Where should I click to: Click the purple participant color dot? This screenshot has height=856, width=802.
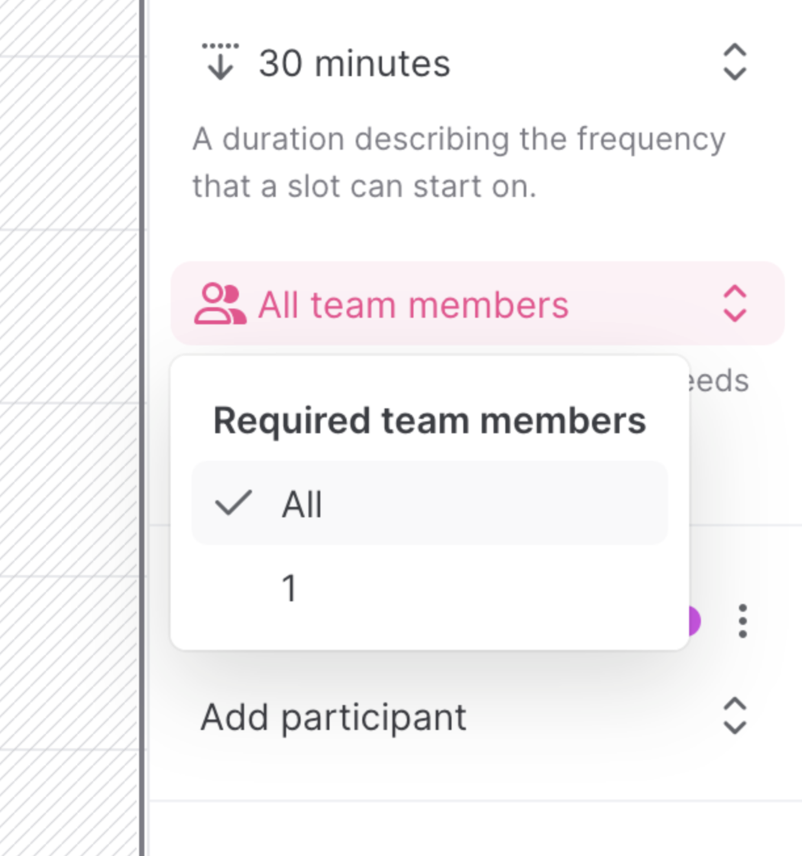pyautogui.click(x=694, y=621)
